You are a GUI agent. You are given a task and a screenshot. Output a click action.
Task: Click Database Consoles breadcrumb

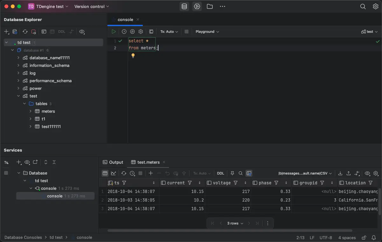point(23,238)
